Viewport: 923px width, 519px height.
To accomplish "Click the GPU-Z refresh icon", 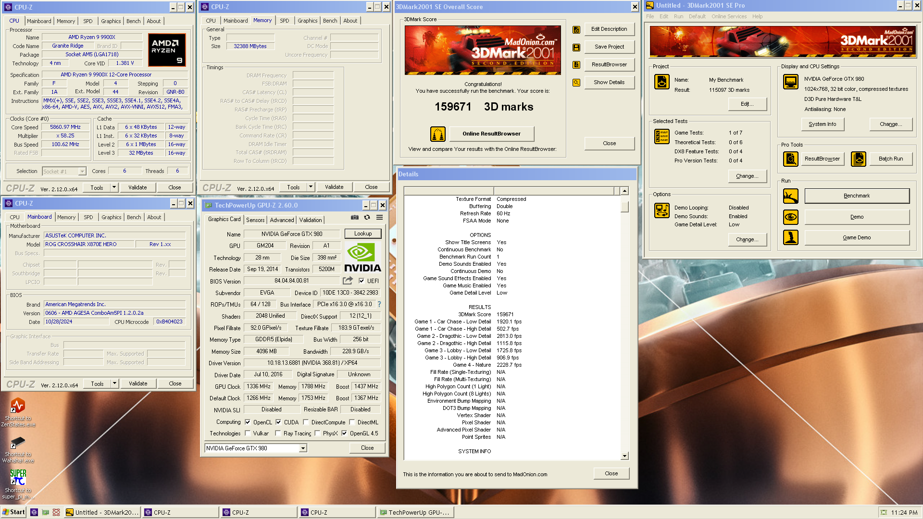I will (x=367, y=218).
